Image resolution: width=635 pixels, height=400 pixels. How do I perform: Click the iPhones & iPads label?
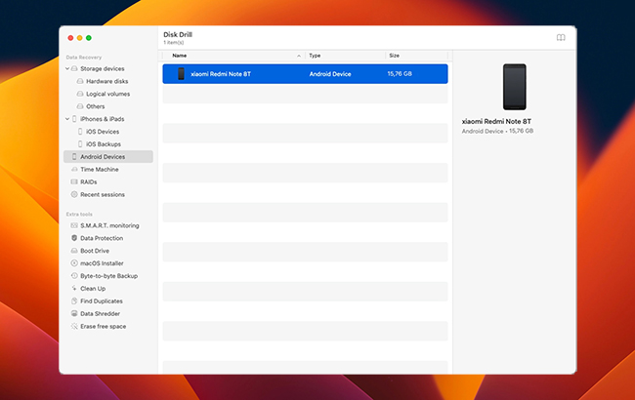point(102,119)
